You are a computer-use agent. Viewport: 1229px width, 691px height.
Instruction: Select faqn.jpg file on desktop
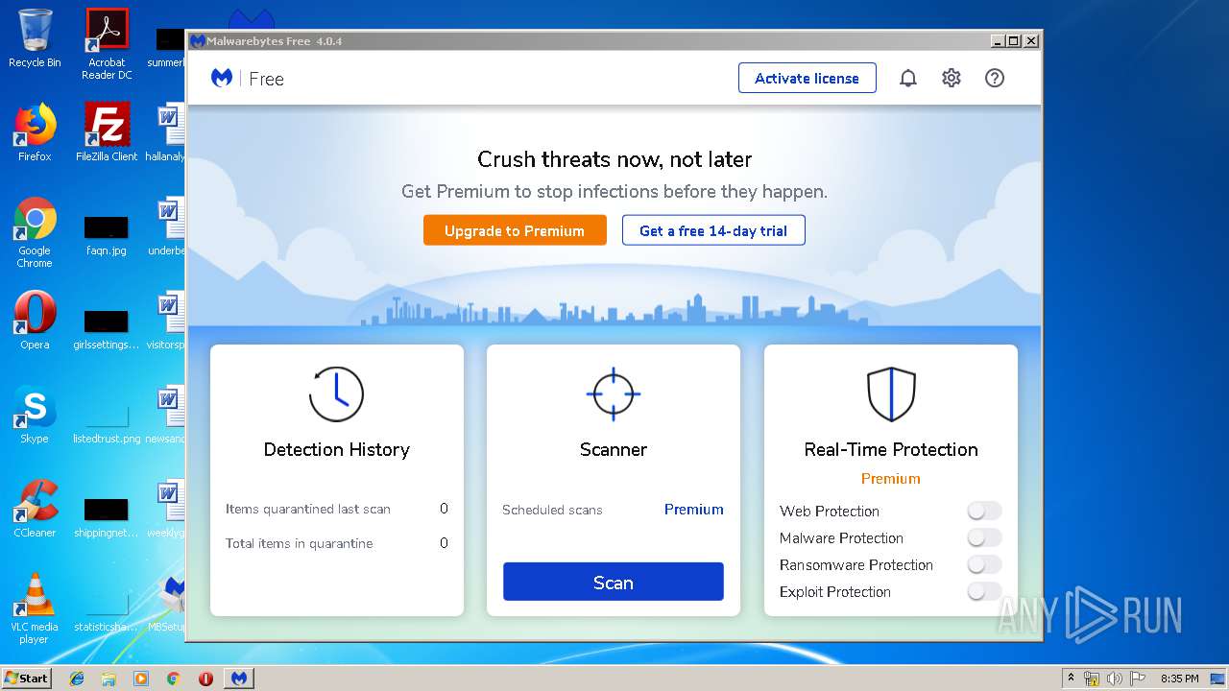107,234
